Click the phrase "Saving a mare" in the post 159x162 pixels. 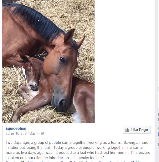136,143
